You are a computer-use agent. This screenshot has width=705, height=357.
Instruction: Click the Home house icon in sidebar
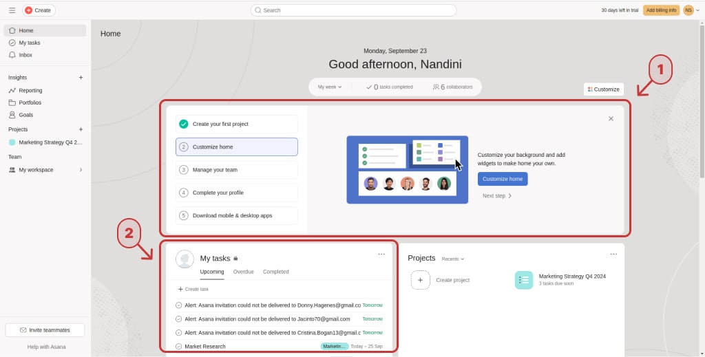click(x=12, y=30)
